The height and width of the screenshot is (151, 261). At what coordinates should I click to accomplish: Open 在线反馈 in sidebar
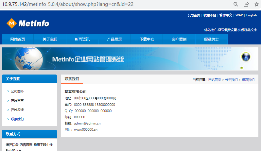(x=17, y=110)
